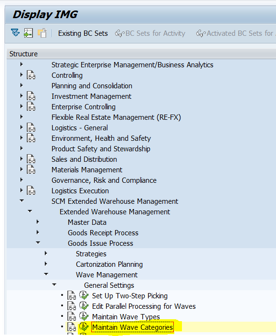Execute Maintain Wave Categories activity icon
Image resolution: width=276 pixels, height=336 pixels.
tap(84, 327)
